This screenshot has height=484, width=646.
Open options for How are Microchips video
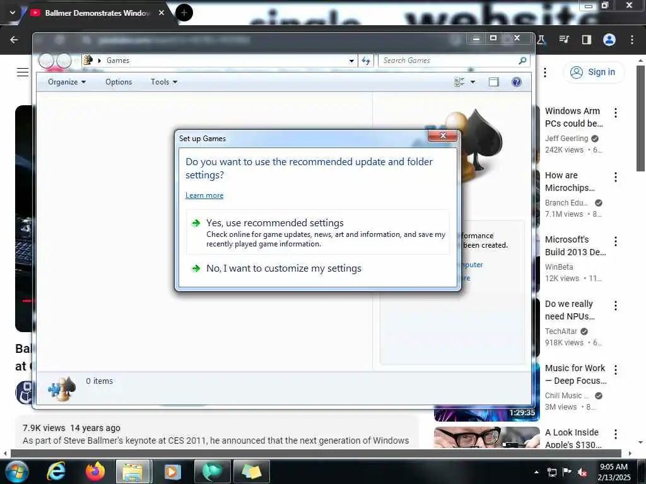tap(616, 177)
